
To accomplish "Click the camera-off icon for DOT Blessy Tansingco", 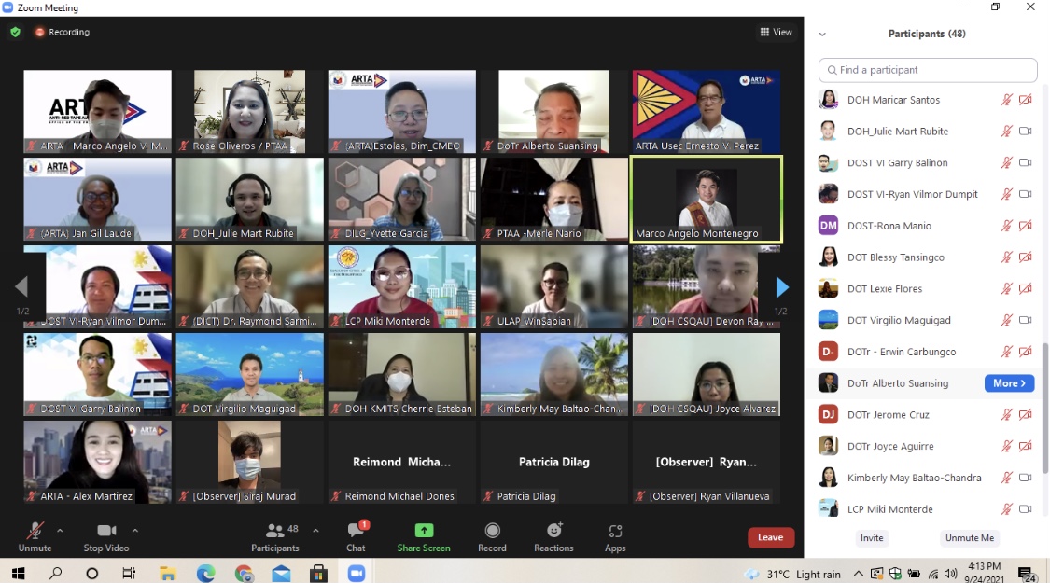I will tap(1025, 257).
